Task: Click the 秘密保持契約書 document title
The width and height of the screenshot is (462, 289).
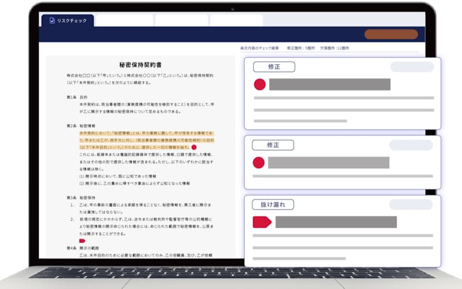Action: click(140, 65)
